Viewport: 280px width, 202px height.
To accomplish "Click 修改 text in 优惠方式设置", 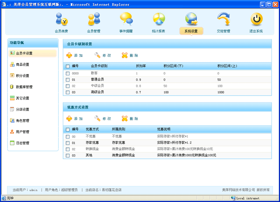I will (x=107, y=119).
